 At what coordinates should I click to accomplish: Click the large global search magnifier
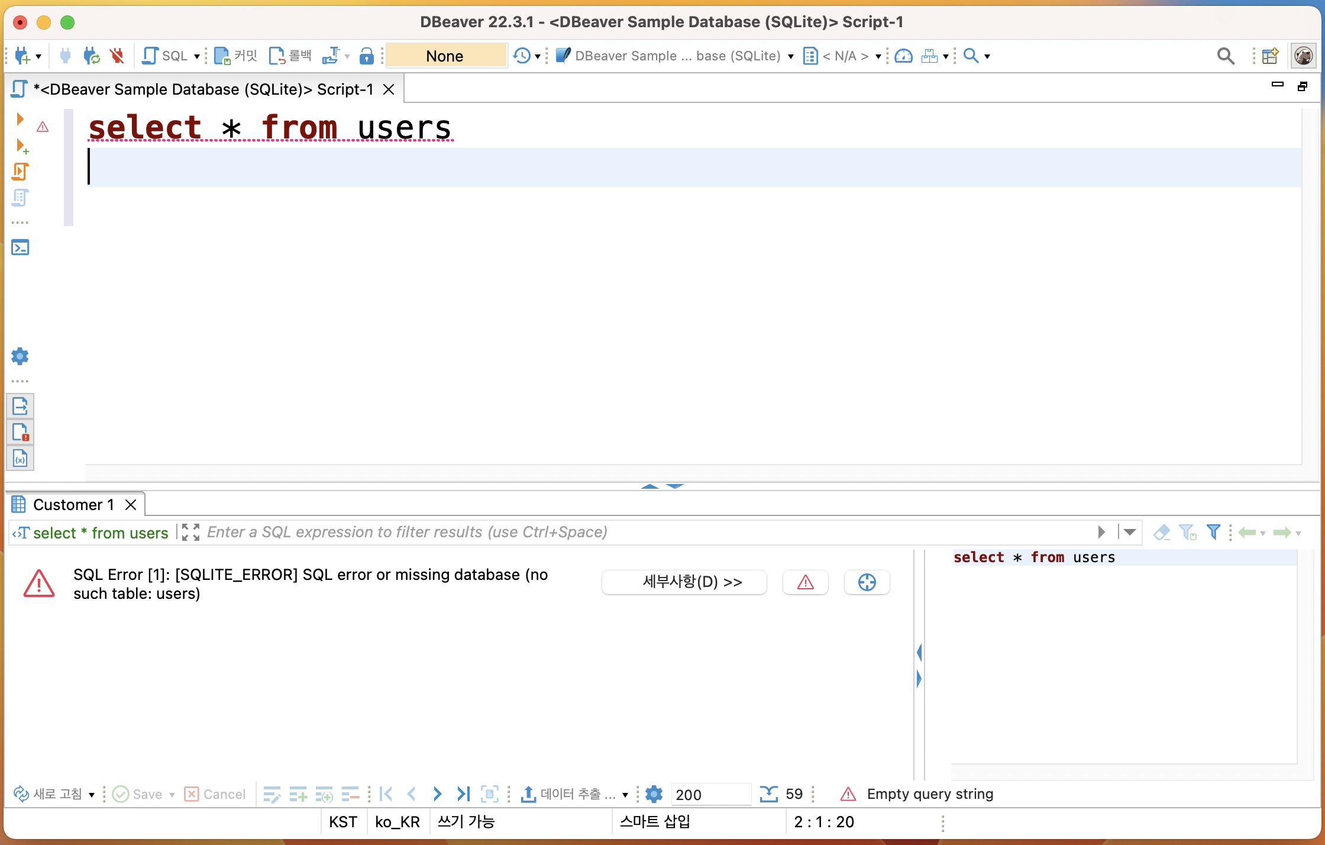[x=1226, y=56]
